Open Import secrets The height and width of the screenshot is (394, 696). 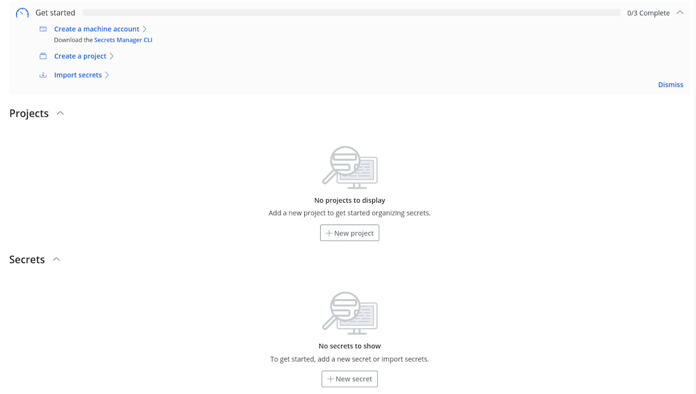(x=78, y=75)
